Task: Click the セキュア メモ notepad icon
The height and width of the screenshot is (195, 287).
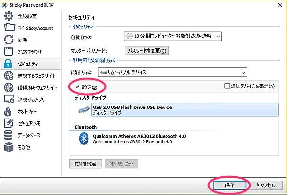Action: pyautogui.click(x=9, y=123)
